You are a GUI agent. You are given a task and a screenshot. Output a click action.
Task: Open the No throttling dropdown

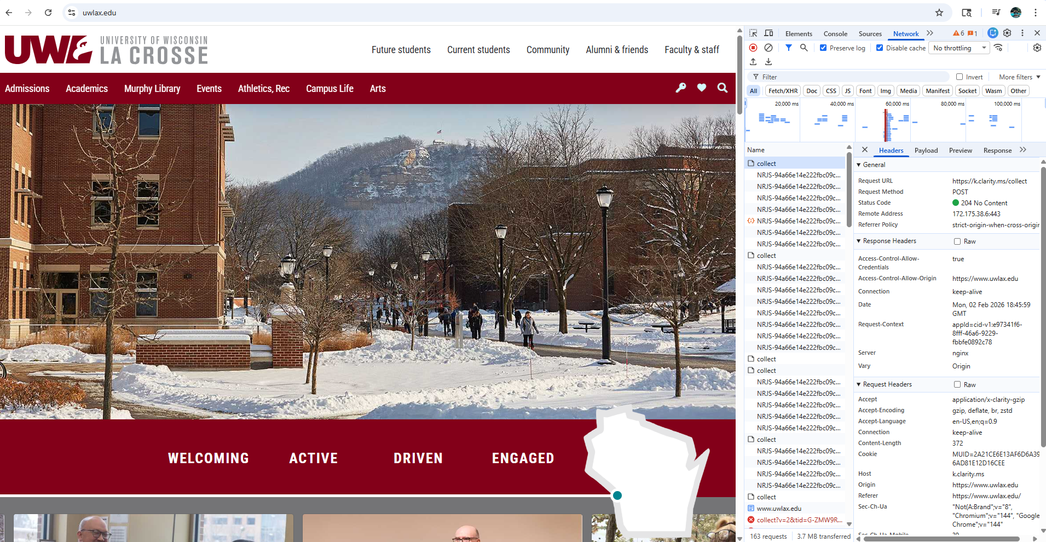pos(960,48)
